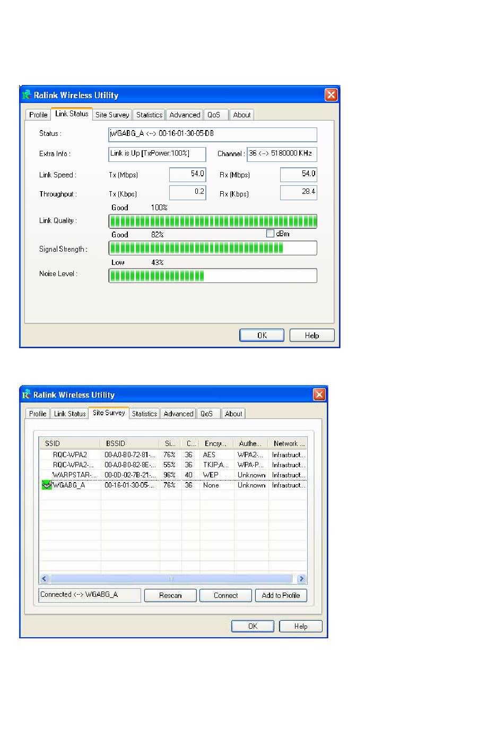Switch to Link Status tab in lower window

(69, 414)
